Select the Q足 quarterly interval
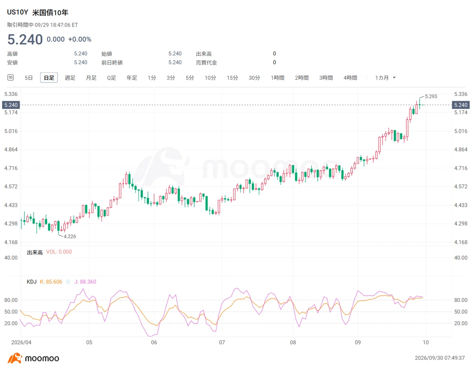 tap(112, 78)
